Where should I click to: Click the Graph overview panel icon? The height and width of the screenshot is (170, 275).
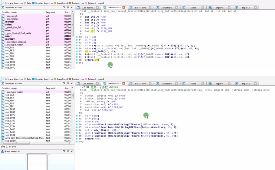coord(2,151)
